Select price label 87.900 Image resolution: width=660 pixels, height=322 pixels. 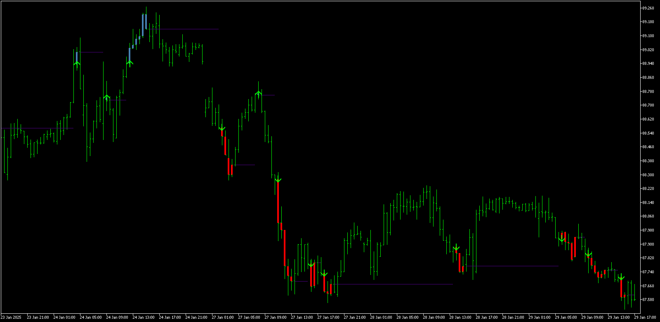pos(648,244)
